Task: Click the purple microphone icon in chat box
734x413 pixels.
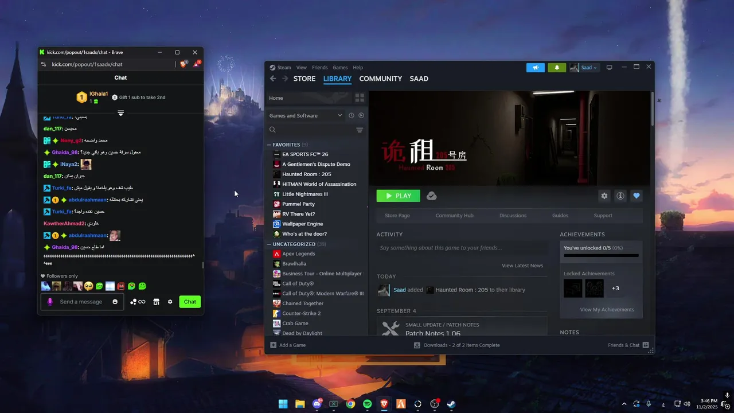Action: [50, 302]
